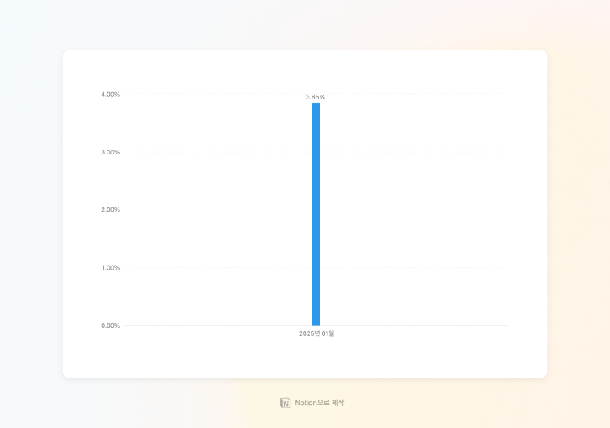Click the 0.00% y-axis label
The image size is (610, 428).
coord(110,325)
